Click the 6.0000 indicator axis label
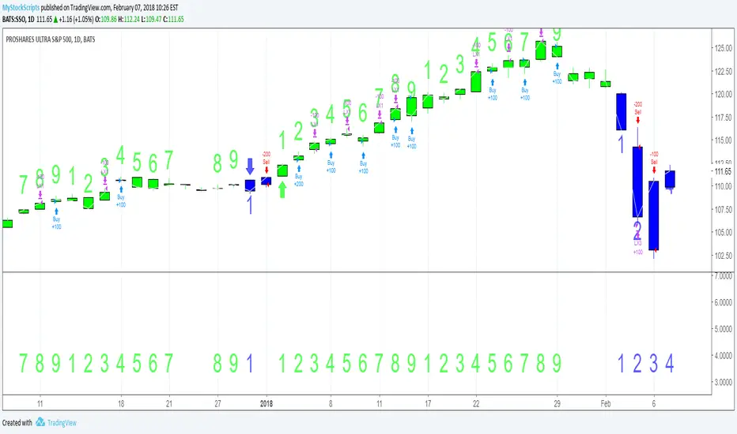737x434 pixels. coord(723,302)
